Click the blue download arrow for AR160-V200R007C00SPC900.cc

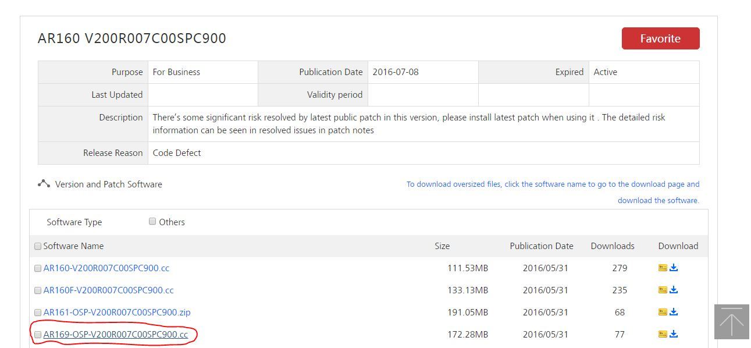coord(674,268)
